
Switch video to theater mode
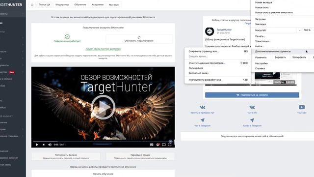coord(164,145)
